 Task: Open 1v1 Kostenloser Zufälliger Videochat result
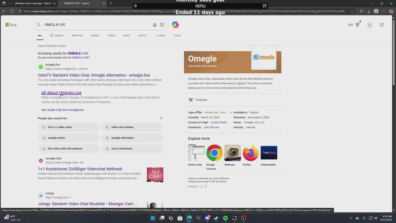tap(80, 169)
